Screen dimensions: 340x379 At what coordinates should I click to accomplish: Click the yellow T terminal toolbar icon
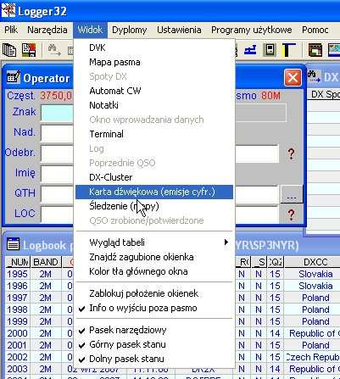pos(288,50)
